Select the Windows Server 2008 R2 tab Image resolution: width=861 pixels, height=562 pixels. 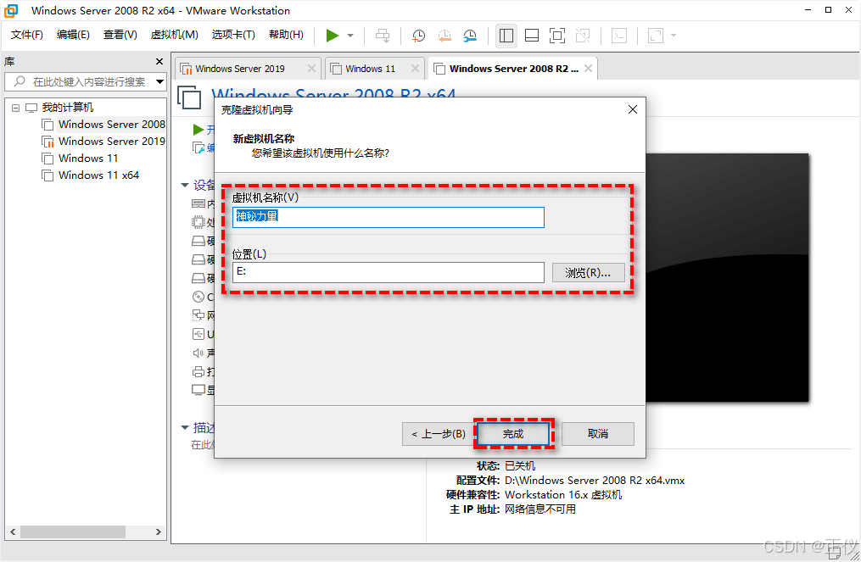[x=513, y=69]
